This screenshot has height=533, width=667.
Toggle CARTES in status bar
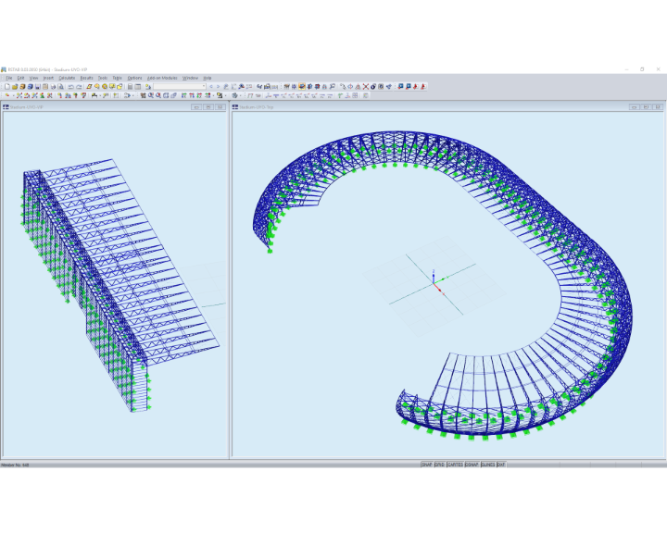[x=455, y=465]
